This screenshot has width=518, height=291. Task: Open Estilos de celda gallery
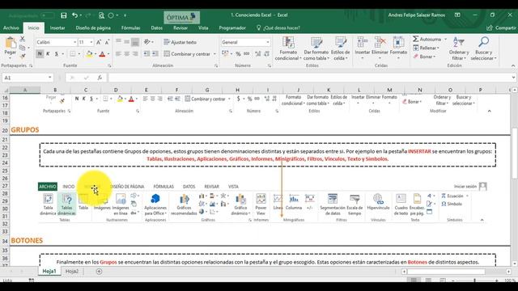340,48
